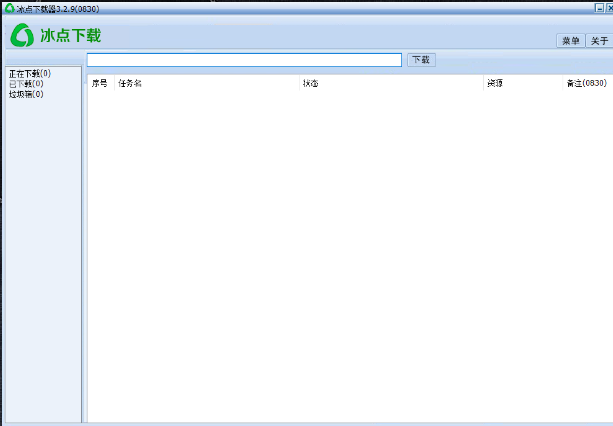This screenshot has height=426, width=613.
Task: Close the 冰点下载器 window
Action: click(609, 8)
